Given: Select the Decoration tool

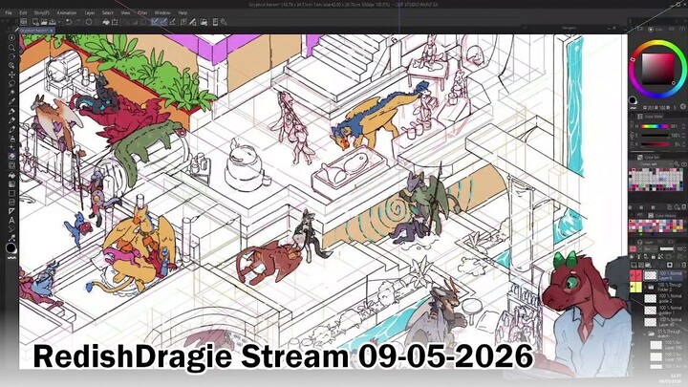Looking at the screenshot, I should point(11,147).
